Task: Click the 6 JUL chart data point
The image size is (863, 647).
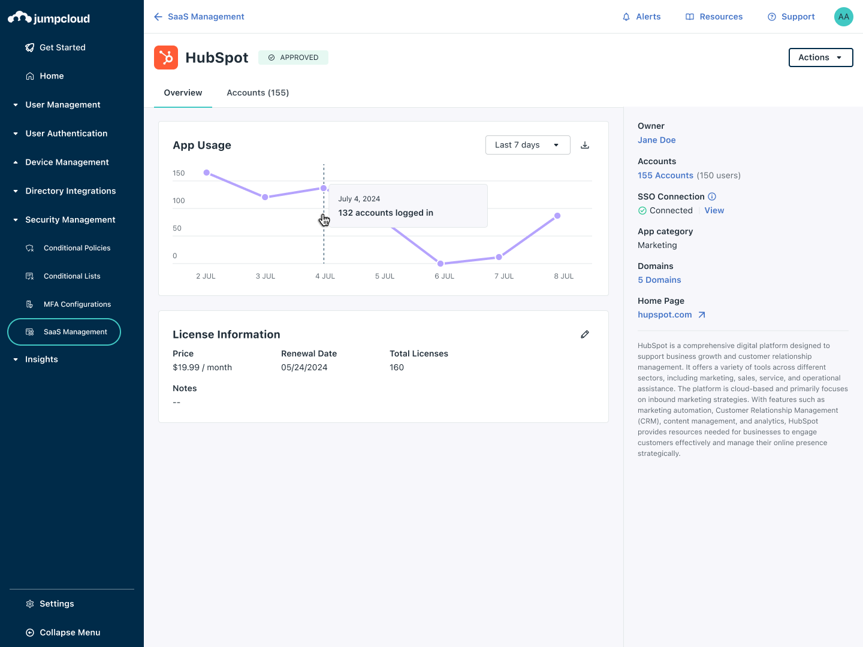Action: click(440, 264)
